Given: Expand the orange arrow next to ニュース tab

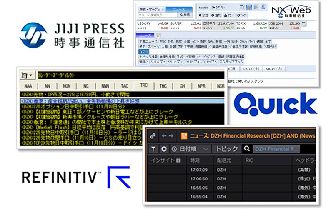Looking at the screenshot, I should tap(158, 35).
